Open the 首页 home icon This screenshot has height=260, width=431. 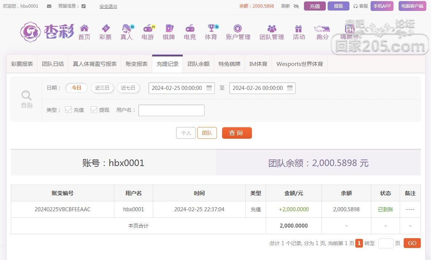pyautogui.click(x=84, y=28)
